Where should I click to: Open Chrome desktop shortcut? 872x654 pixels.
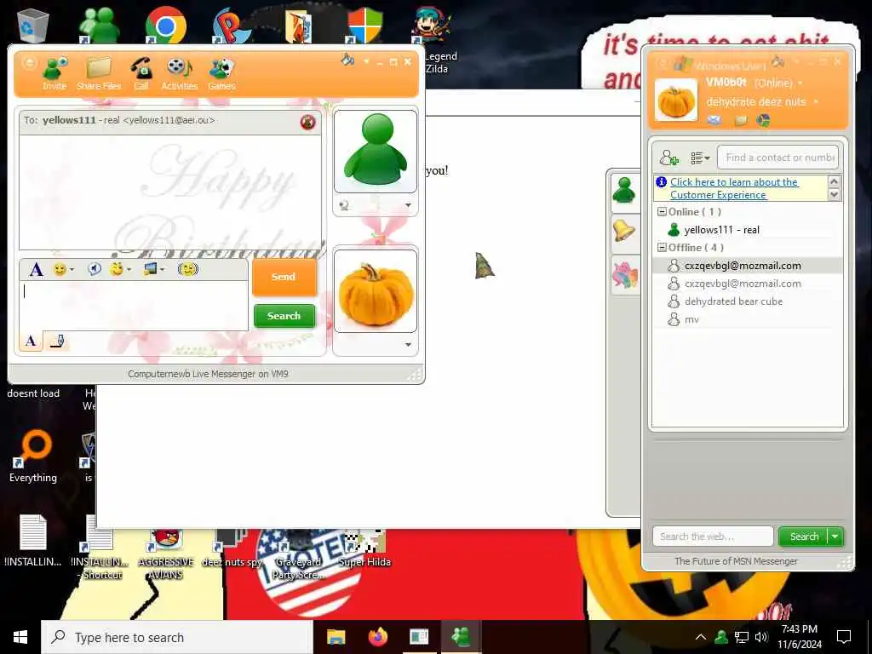point(165,25)
